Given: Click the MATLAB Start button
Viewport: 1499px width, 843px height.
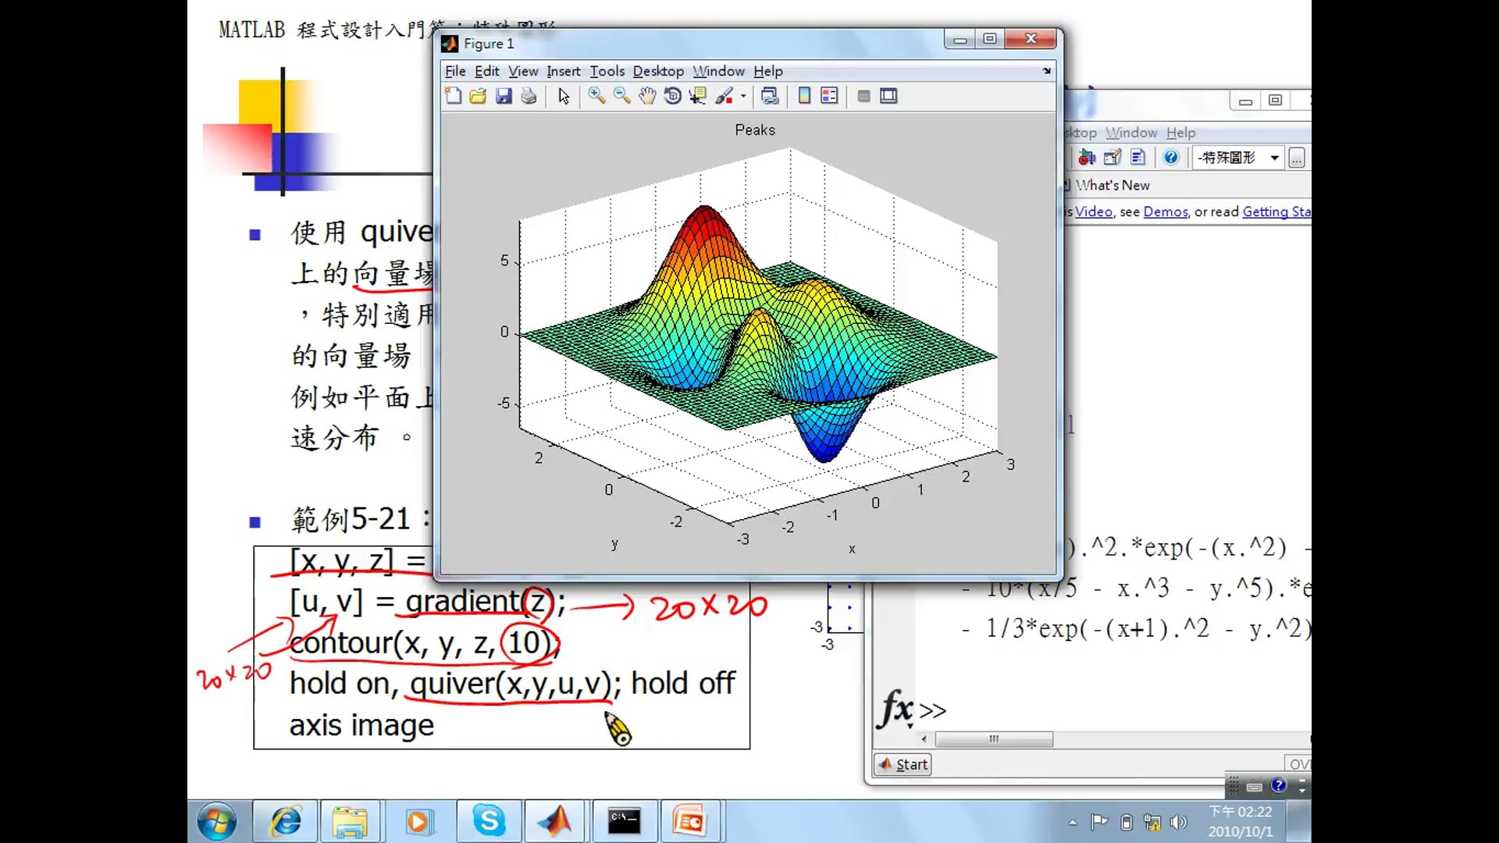Looking at the screenshot, I should pos(903,764).
